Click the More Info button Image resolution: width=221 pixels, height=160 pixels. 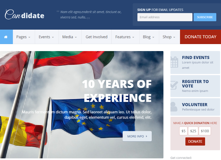pos(137,136)
